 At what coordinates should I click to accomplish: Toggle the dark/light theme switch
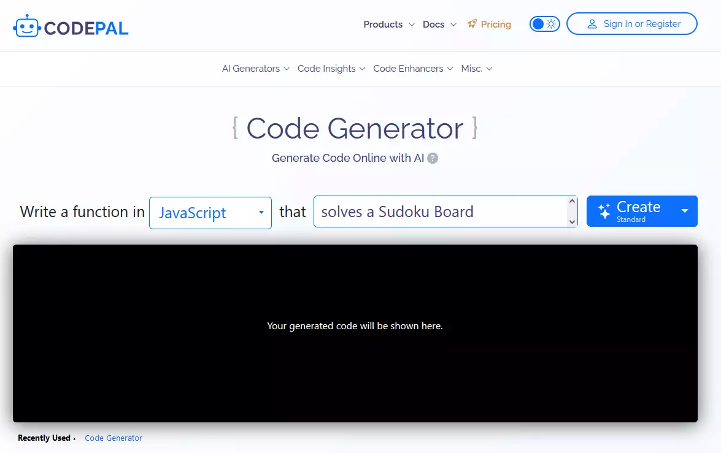(544, 24)
